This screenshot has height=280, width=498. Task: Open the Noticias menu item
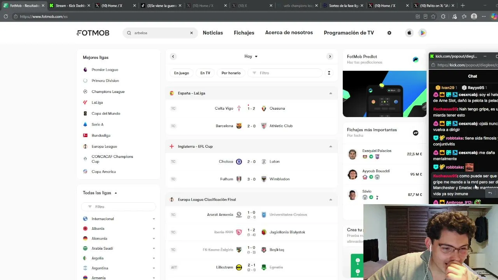point(213,33)
